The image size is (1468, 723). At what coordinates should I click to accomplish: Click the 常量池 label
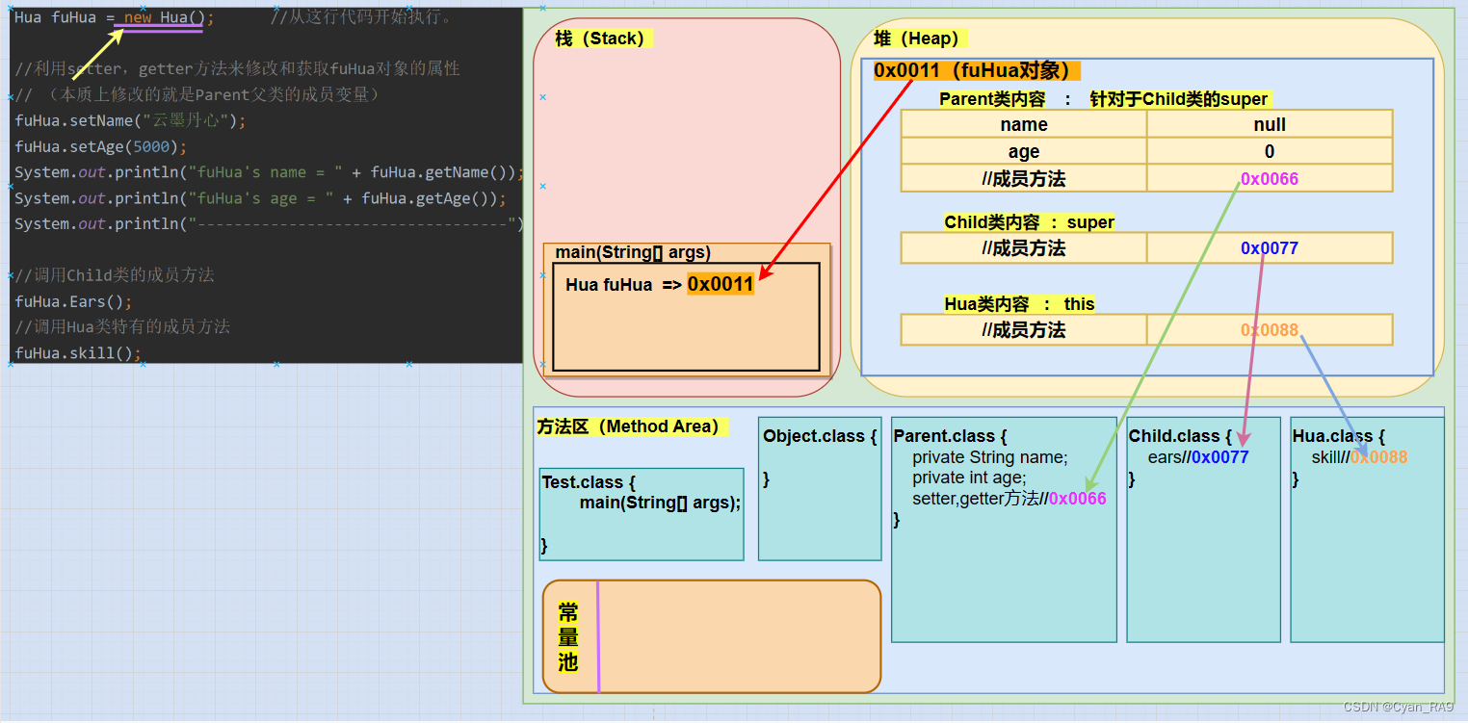click(x=568, y=636)
